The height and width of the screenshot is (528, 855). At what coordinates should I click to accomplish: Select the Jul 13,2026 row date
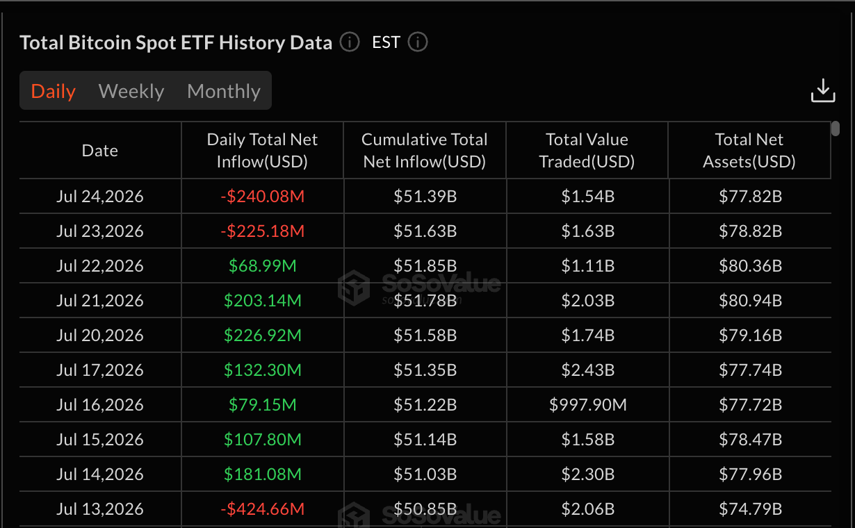(x=100, y=509)
